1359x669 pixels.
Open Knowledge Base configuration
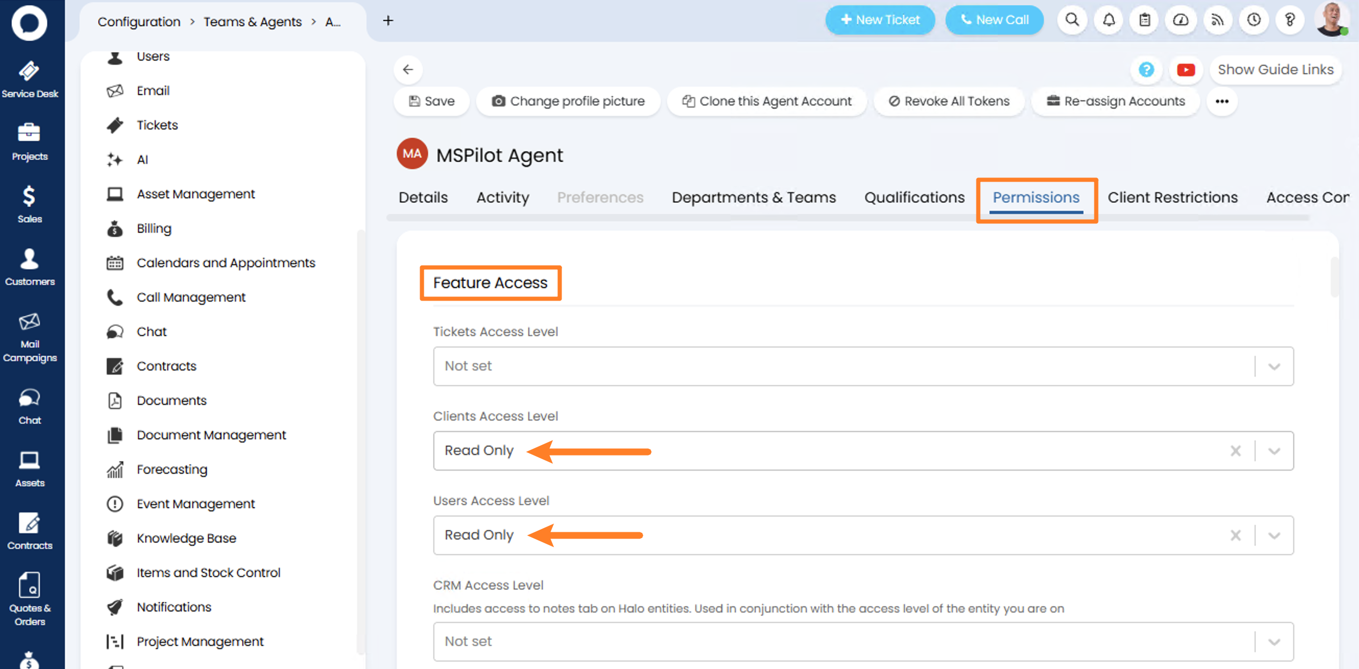coord(186,538)
